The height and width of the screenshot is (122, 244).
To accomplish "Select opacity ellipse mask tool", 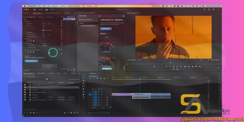I will click(28, 41).
